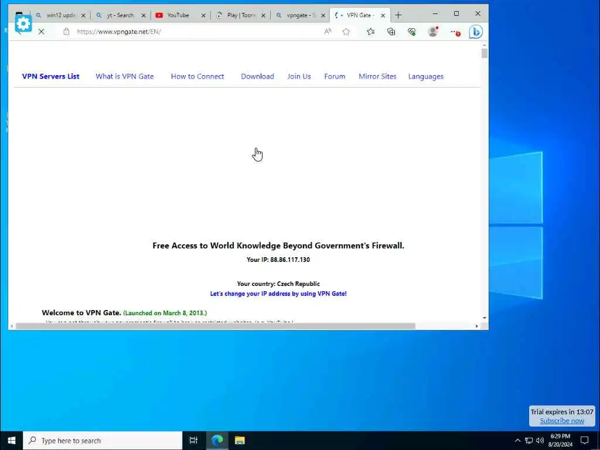Click taskbar search box
Viewport: 600px width, 450px height.
[x=103, y=441]
